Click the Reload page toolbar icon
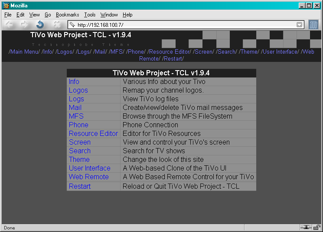The width and height of the screenshot is (323, 232). (x=40, y=25)
